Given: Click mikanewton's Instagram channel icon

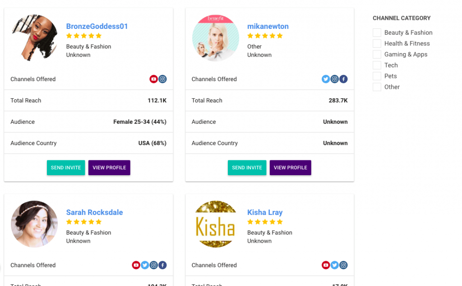Looking at the screenshot, I should point(334,79).
